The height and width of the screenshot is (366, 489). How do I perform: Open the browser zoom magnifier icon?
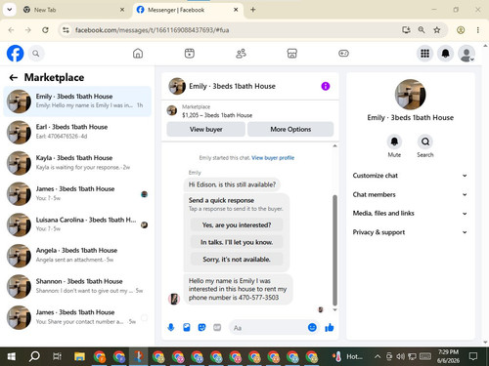(x=422, y=30)
